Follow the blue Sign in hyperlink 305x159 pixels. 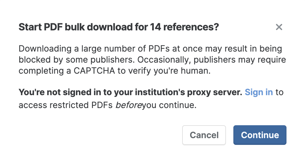point(259,92)
